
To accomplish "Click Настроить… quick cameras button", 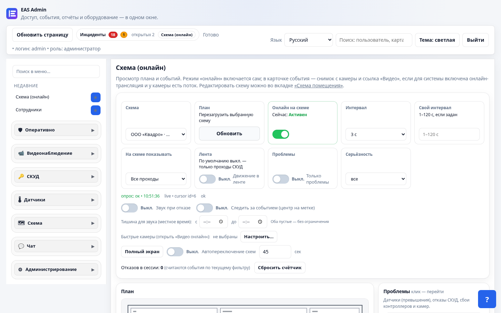I will pos(259,237).
